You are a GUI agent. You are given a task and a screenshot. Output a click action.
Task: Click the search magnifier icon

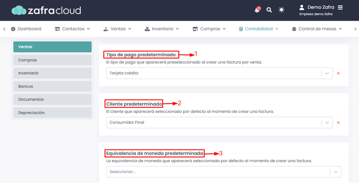(x=269, y=10)
